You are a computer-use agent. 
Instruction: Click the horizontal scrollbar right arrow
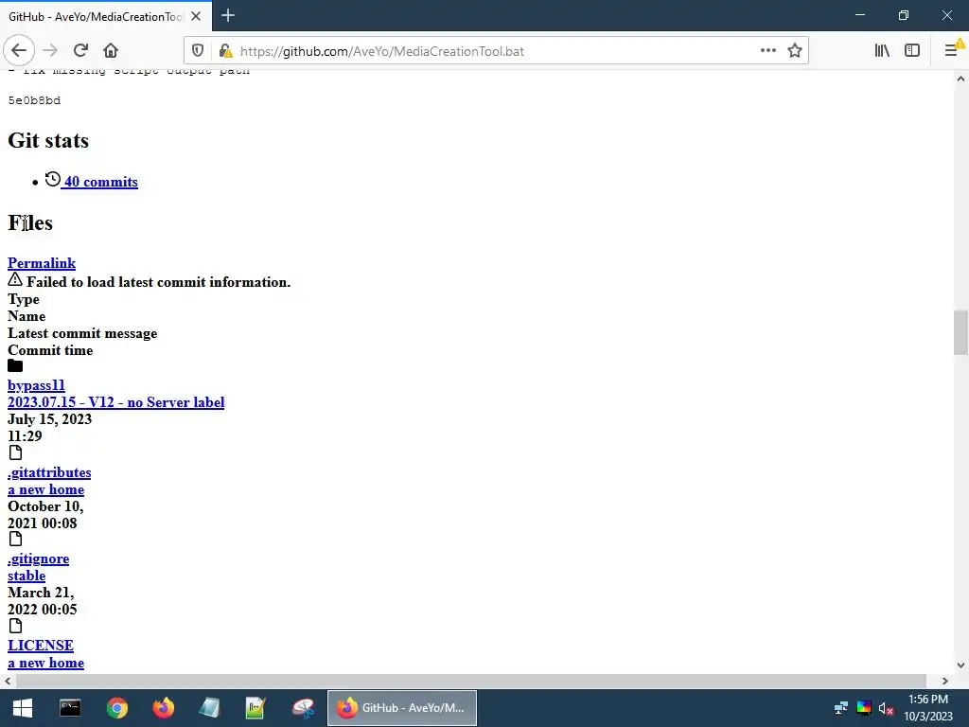click(x=945, y=681)
